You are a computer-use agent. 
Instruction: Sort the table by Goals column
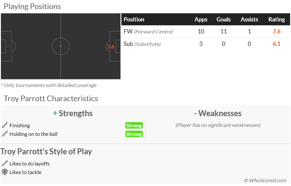223,19
